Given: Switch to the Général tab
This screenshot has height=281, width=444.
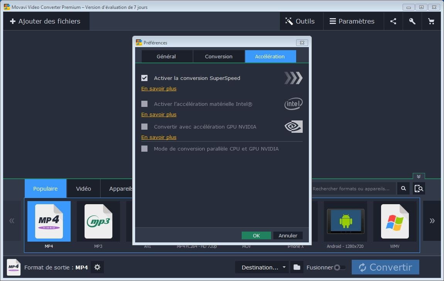Looking at the screenshot, I should 166,56.
